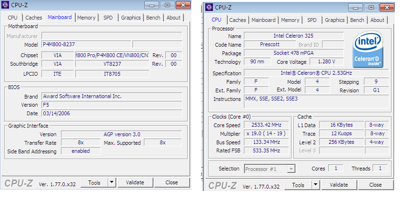The width and height of the screenshot is (403, 200).
Task: Click the Tools button in the left window
Action: 94,182
